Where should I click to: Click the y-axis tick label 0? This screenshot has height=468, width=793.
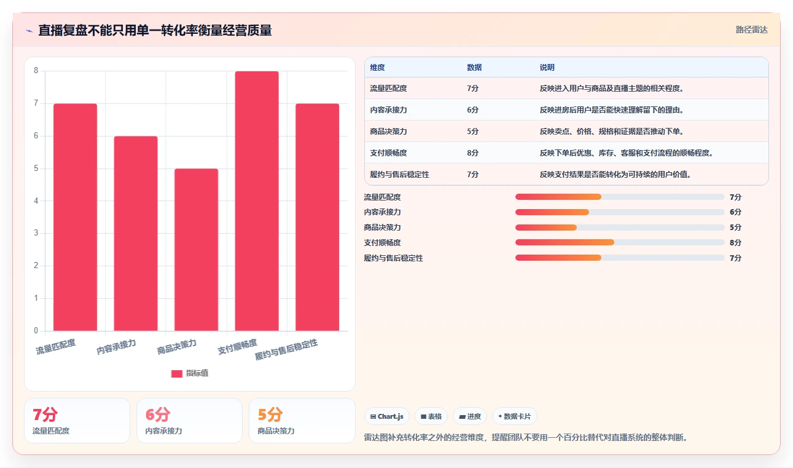click(36, 331)
